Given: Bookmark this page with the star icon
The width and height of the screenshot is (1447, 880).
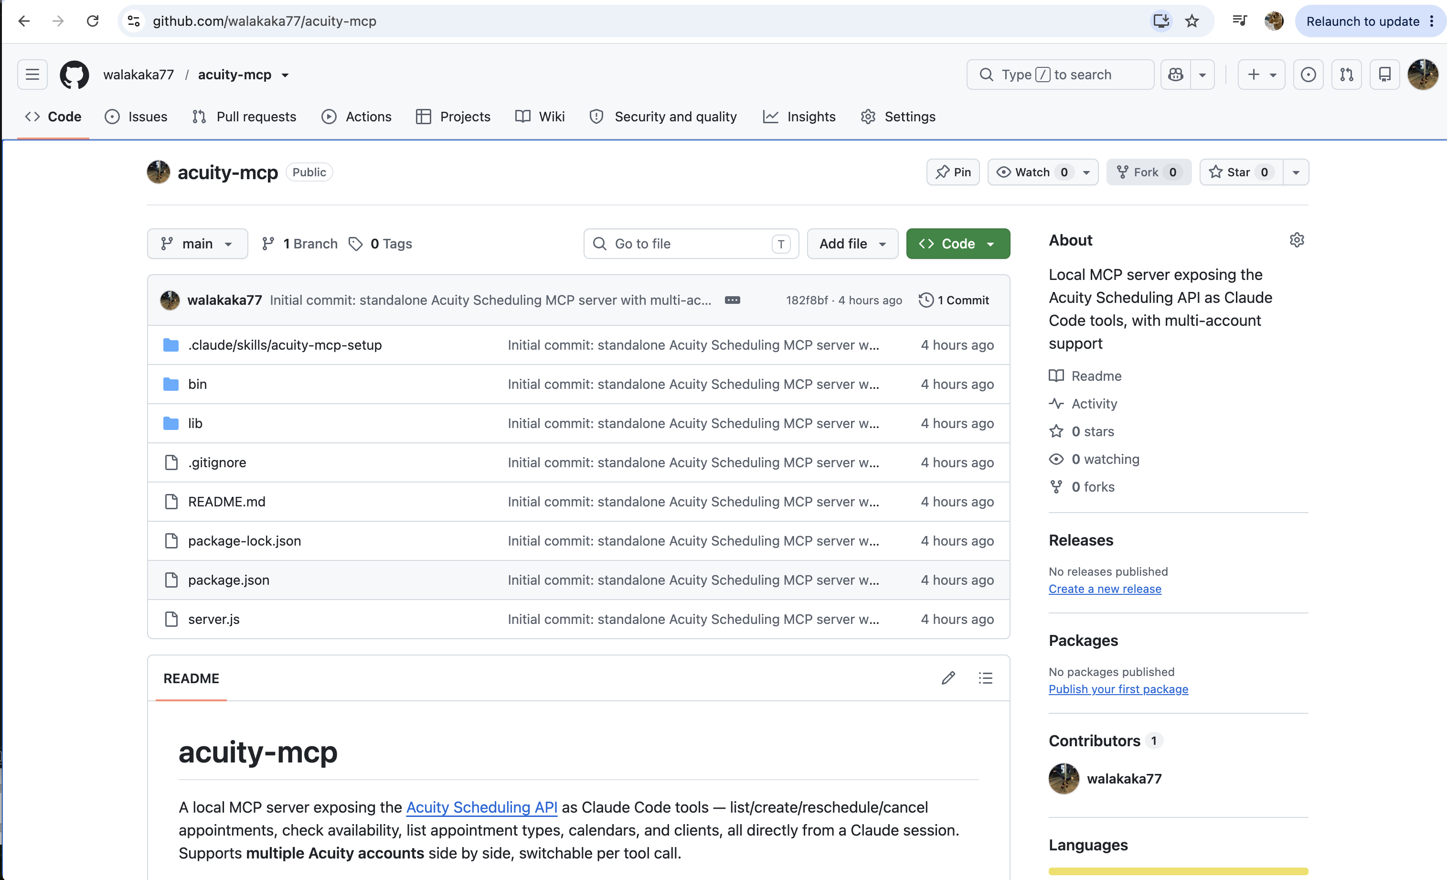Looking at the screenshot, I should coord(1192,21).
